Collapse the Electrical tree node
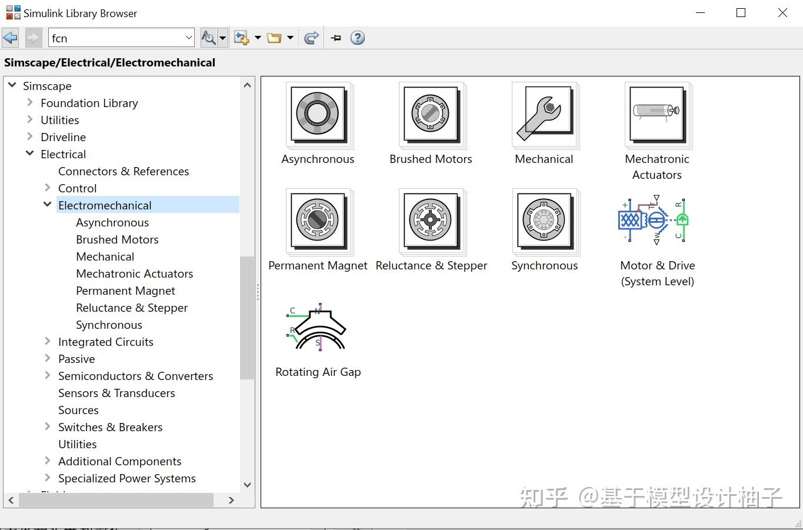803x530 pixels. coord(29,154)
